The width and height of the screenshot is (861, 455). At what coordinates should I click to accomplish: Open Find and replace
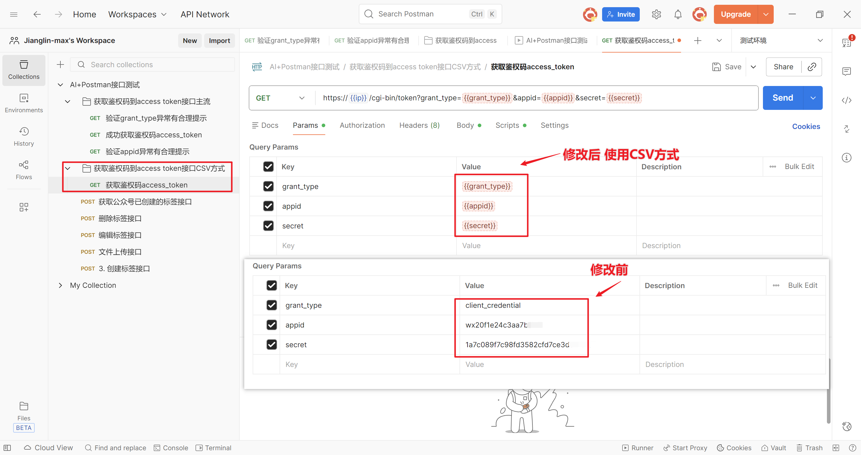(x=115, y=448)
